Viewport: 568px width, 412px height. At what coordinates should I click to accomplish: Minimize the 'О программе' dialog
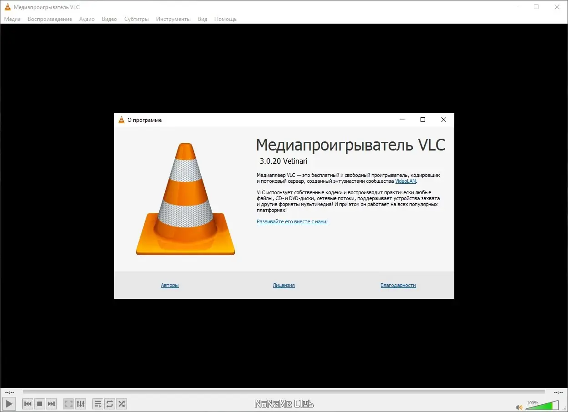pyautogui.click(x=402, y=120)
